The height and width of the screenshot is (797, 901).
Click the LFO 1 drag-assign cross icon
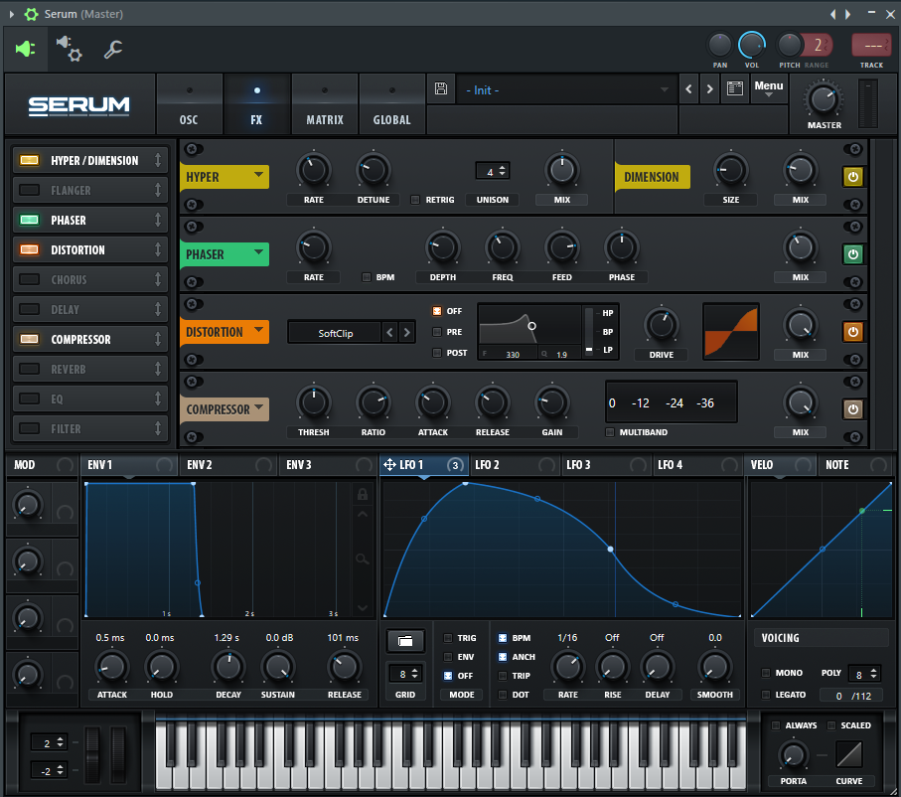(389, 465)
